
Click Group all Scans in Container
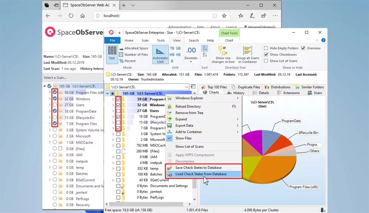pos(247,55)
